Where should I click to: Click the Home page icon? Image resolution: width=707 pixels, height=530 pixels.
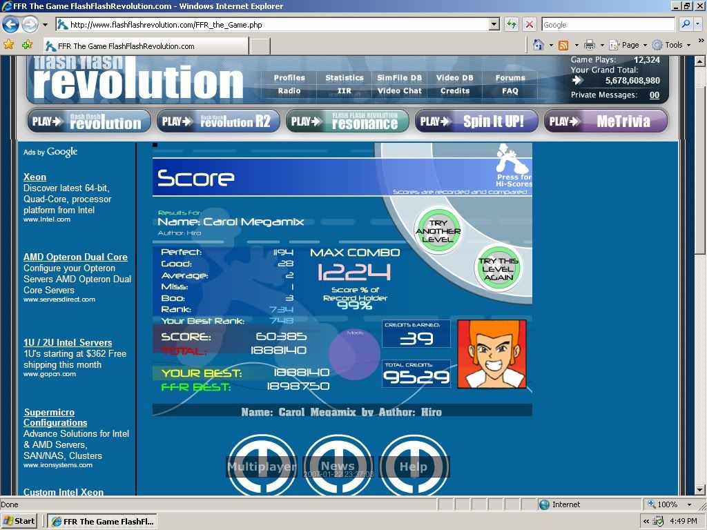point(539,45)
